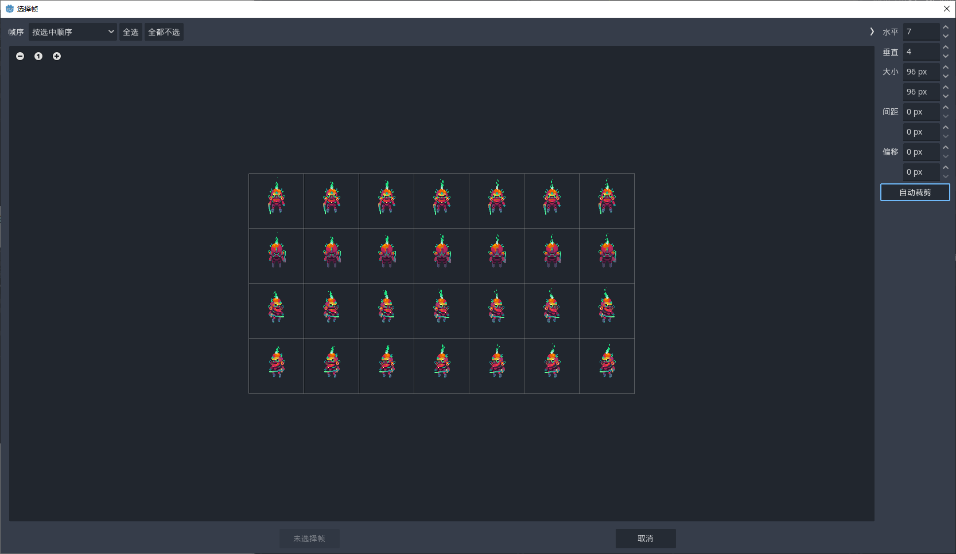956x554 pixels.
Task: Open the 按选中顺序 frame order dropdown
Action: point(73,32)
